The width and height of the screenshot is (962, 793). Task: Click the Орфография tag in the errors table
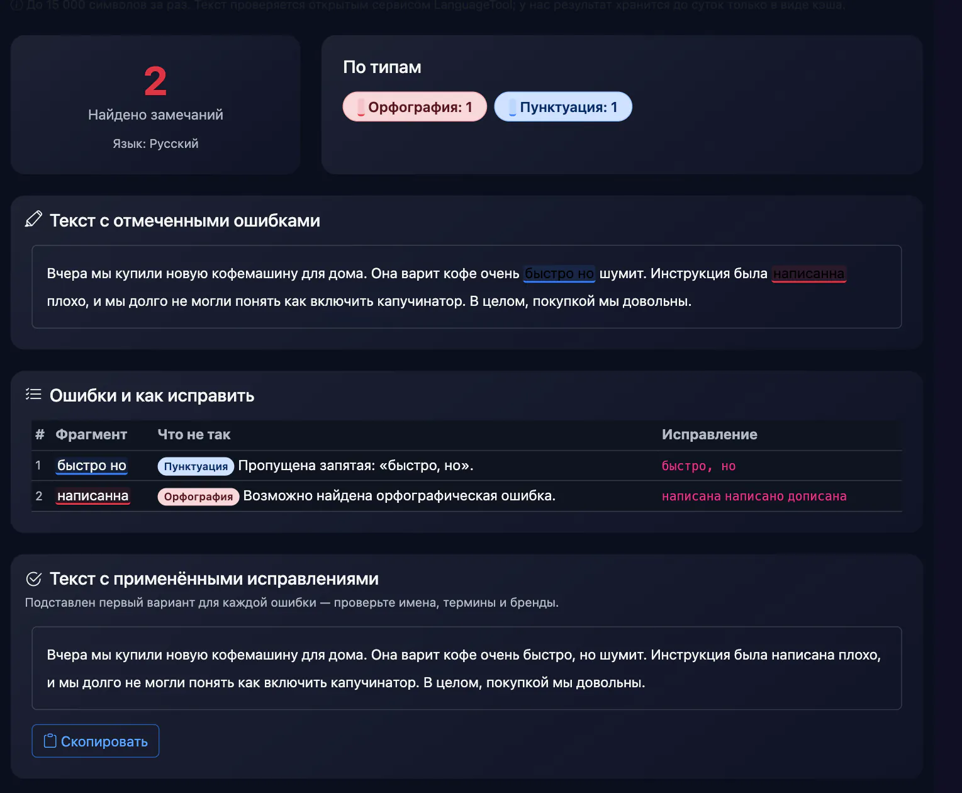click(x=198, y=497)
